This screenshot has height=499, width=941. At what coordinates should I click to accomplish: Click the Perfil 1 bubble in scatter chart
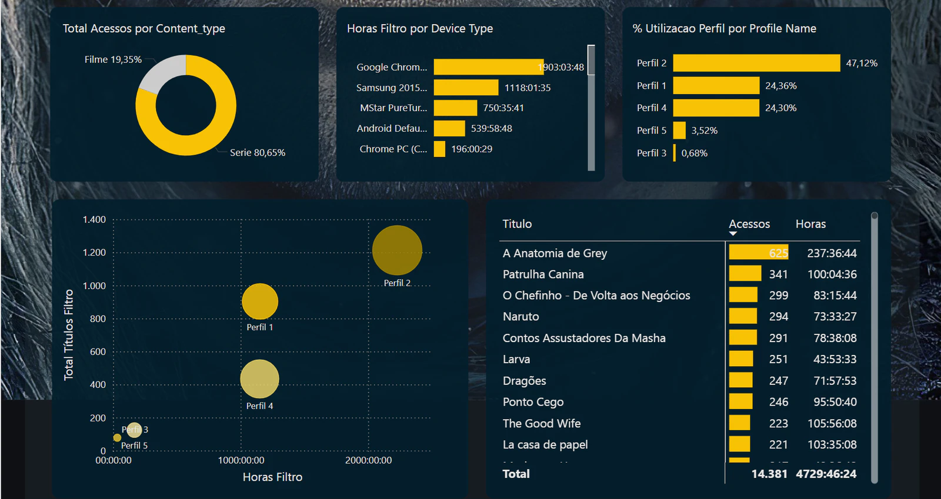pos(260,302)
